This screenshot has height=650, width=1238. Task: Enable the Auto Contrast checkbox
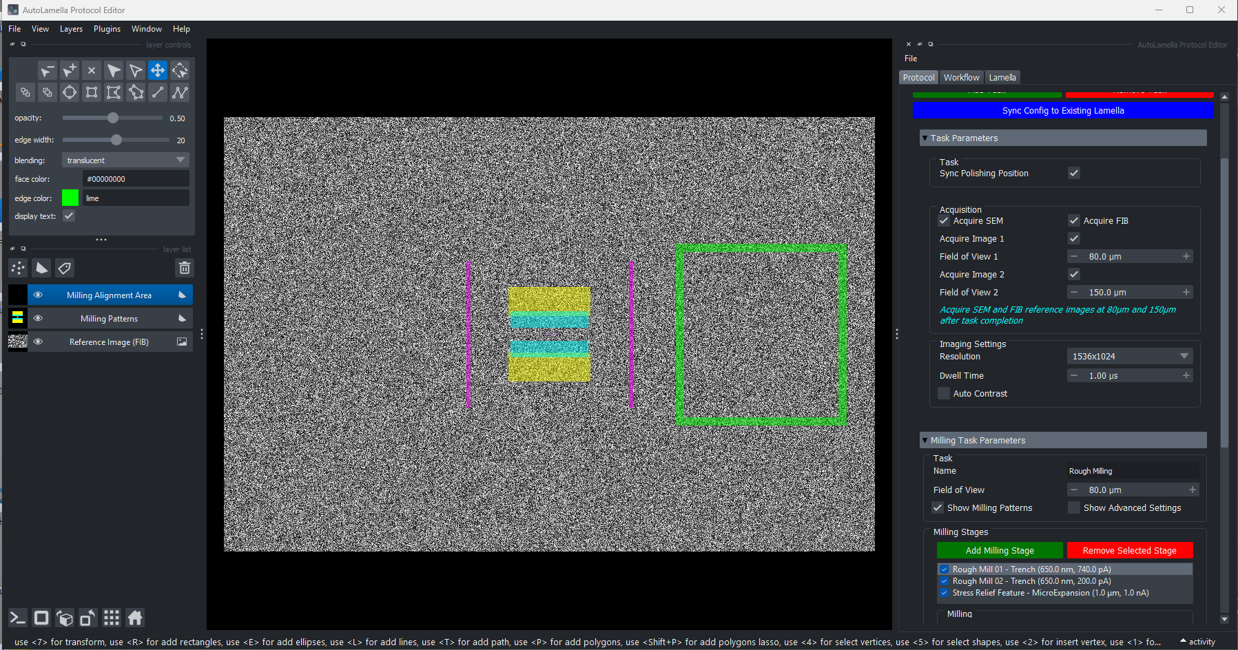[x=944, y=393]
